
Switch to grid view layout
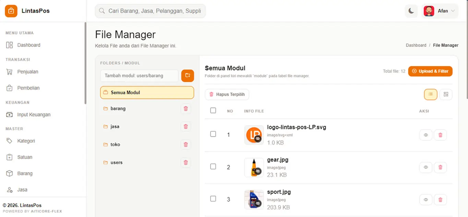[446, 94]
